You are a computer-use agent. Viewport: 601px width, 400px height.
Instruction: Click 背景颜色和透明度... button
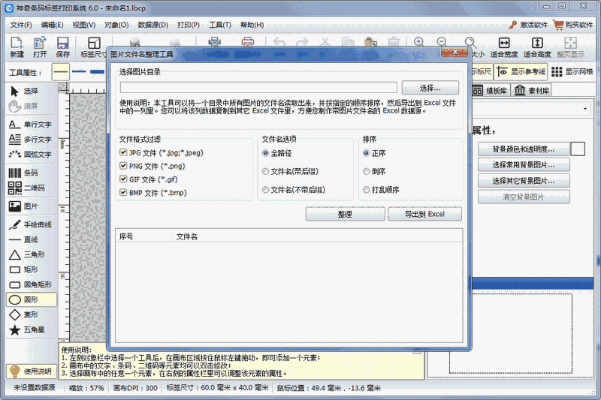(524, 149)
